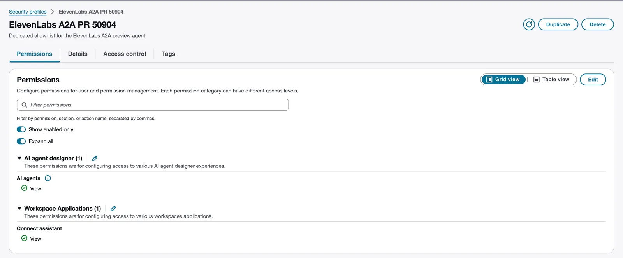
Task: Click View text under Connect assistant
Action: click(35, 239)
